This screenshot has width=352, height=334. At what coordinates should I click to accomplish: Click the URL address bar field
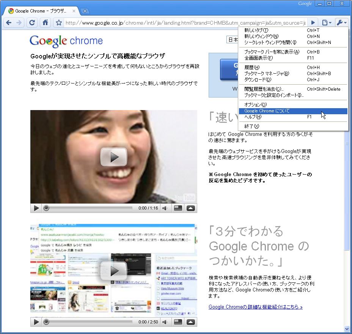tap(185, 23)
